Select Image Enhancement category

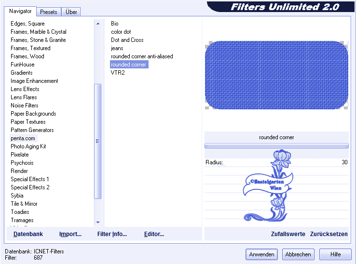pyautogui.click(x=34, y=81)
